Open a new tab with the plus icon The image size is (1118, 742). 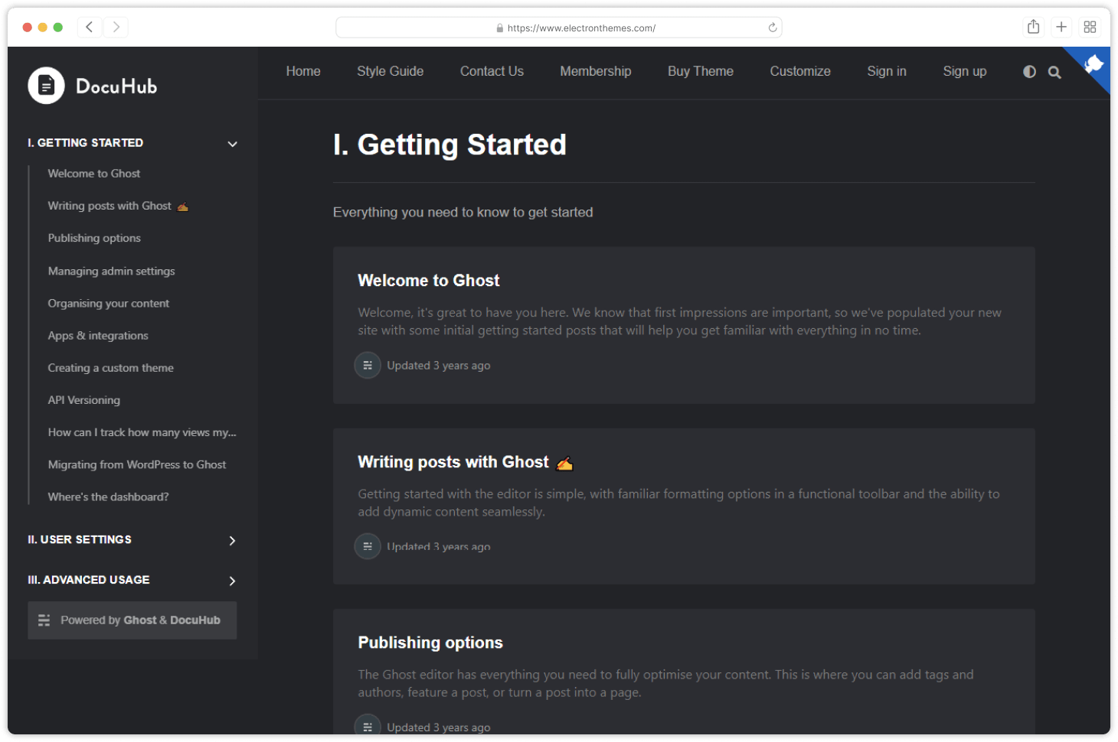click(1061, 28)
